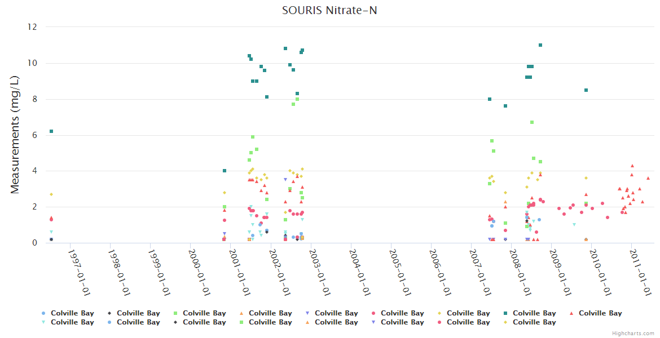Click the SOURIS Nitrate-N chart title

point(329,11)
